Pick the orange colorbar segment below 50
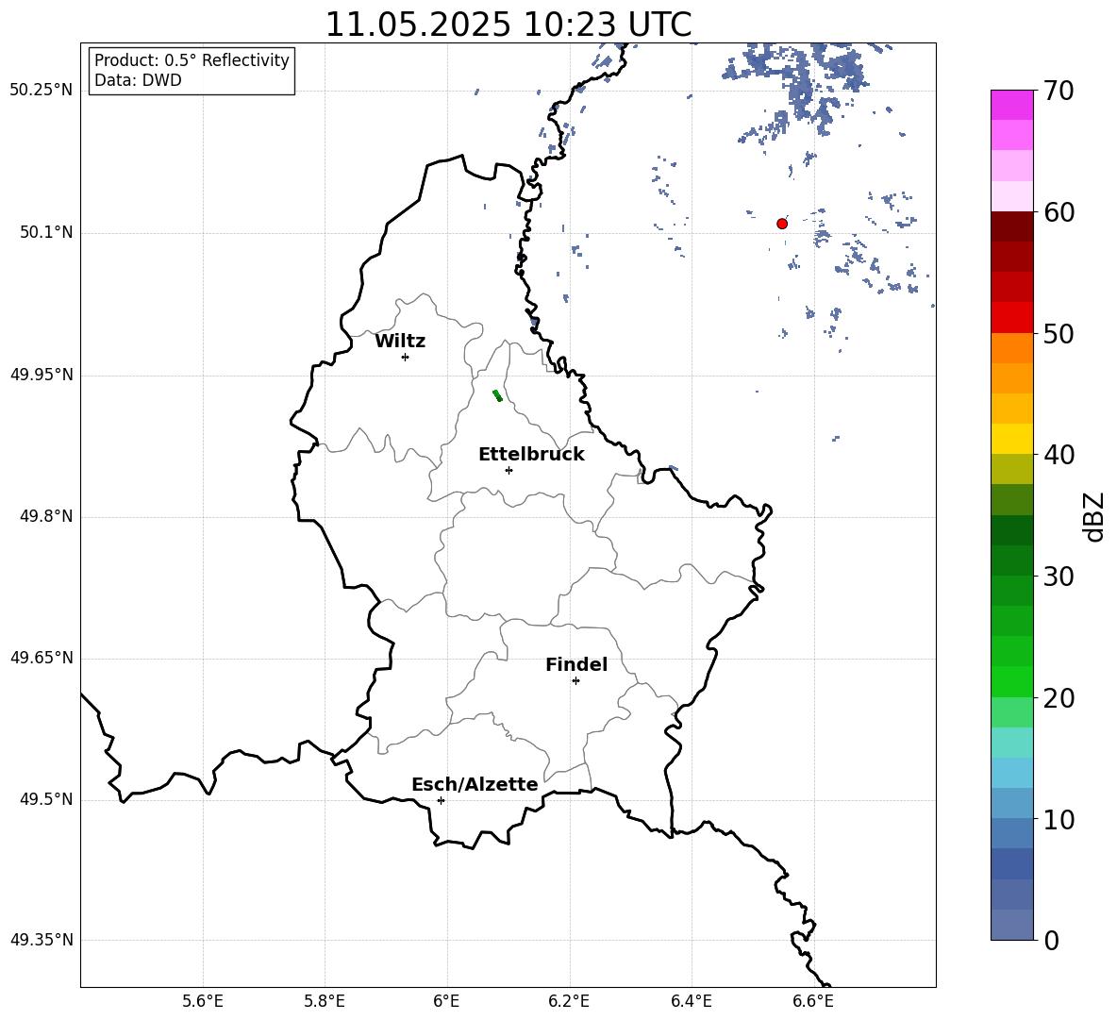Screen dimensions: 1117x1020 1012,348
